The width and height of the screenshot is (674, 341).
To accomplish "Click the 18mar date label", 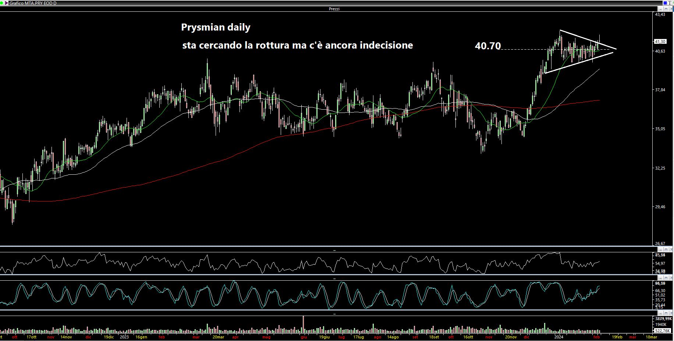I will click(651, 337).
